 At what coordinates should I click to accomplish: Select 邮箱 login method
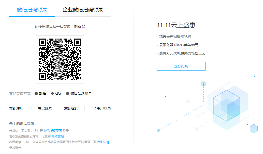42,93
